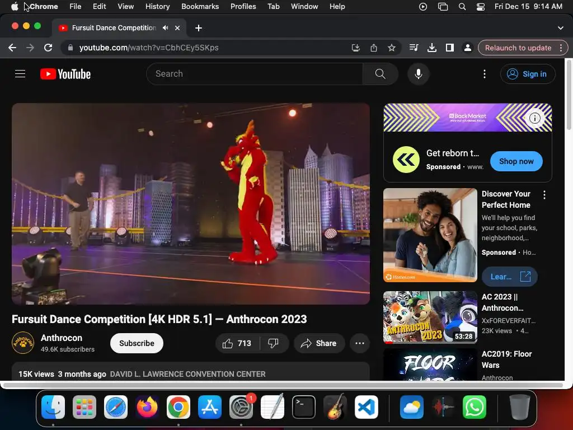
Task: Open the Homes.com ad thumbnail
Action: 430,235
